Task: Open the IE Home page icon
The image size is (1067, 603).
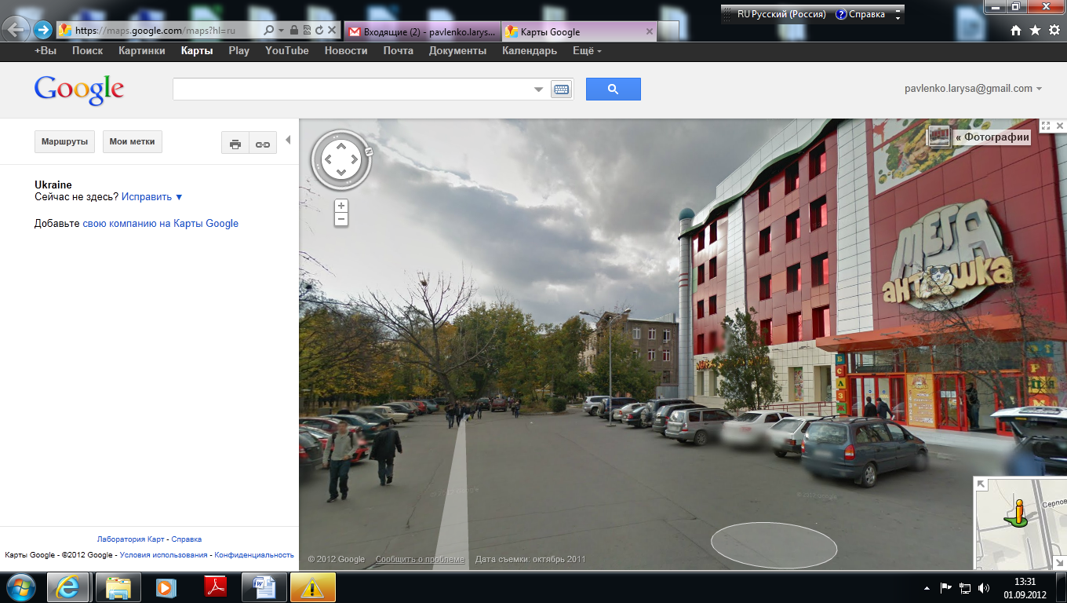Action: 1016,30
